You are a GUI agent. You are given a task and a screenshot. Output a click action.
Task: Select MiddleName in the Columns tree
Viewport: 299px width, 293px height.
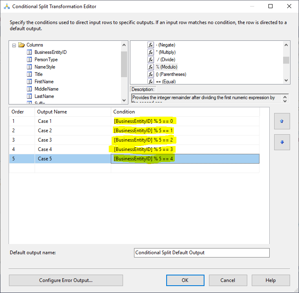click(x=46, y=89)
